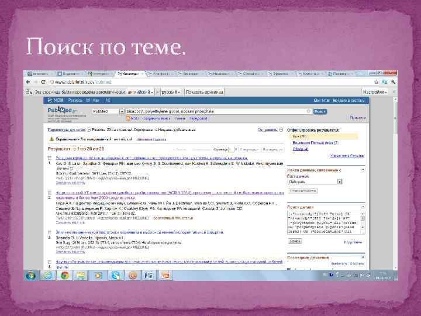Open Google Chrome taskbar icon
This screenshot has width=421, height=316.
[x=64, y=276]
